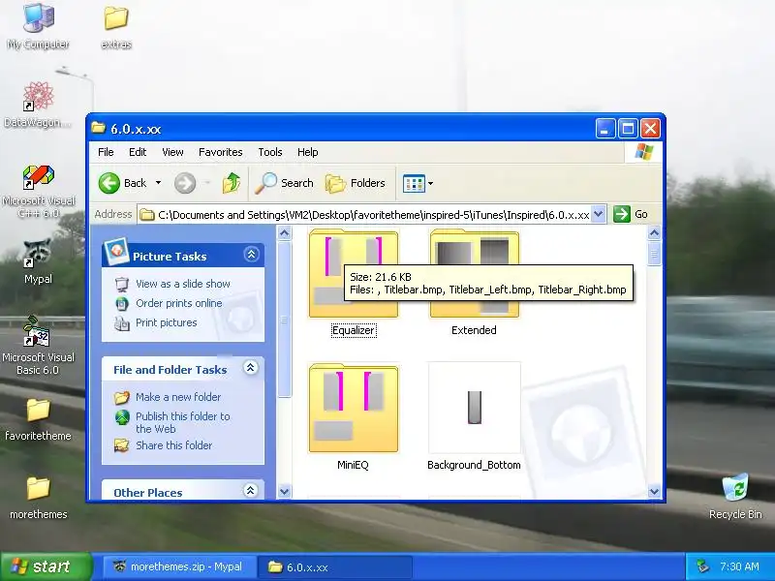Click Print pictures link
Screen dimensions: 775x581
(166, 322)
